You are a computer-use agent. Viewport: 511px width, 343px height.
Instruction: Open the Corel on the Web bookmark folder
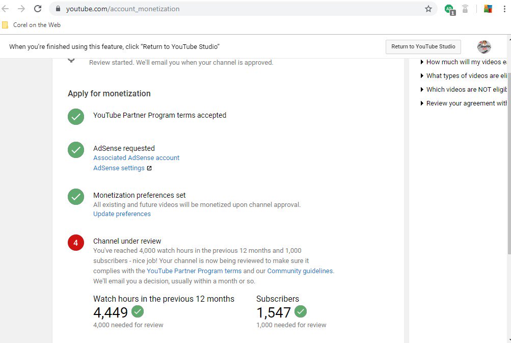click(x=31, y=25)
